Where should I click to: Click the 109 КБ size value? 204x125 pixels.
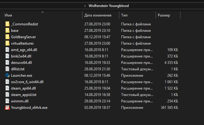(172, 50)
